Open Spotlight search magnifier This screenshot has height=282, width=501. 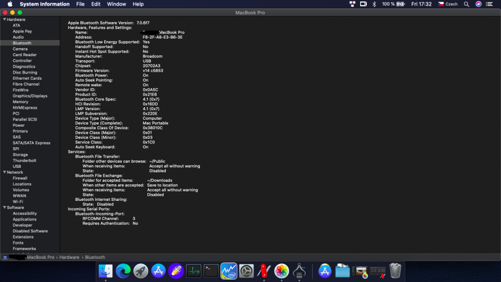point(466,4)
